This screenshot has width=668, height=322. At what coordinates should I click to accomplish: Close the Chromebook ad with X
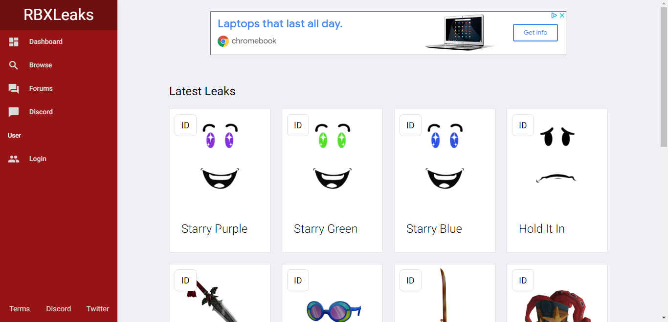point(562,16)
